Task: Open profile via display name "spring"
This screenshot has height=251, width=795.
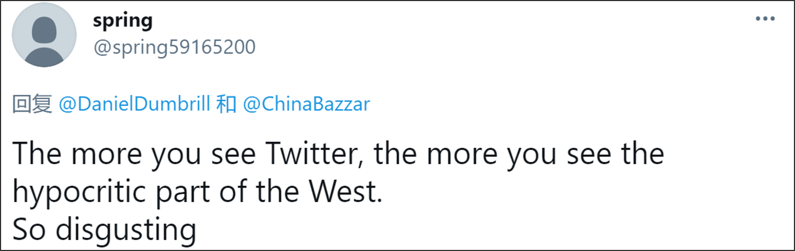Action: tap(123, 21)
